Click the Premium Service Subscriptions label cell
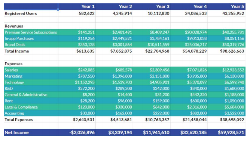Viewport: 250px width, 141px height. point(31,32)
